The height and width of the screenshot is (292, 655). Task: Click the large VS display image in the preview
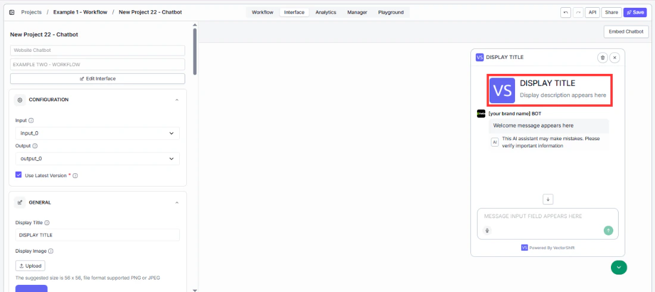coord(502,91)
